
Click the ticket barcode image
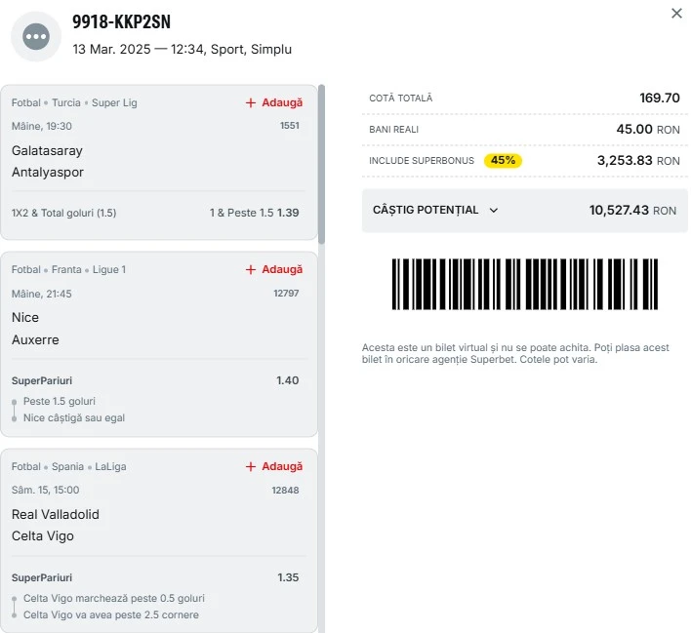tap(525, 284)
